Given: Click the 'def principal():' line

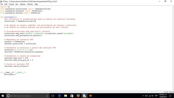Looking at the screenshot, I should pyautogui.click(x=8, y=17).
